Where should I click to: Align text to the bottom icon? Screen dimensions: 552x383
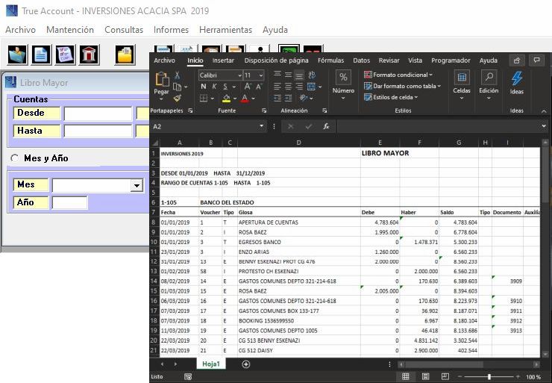(299, 75)
